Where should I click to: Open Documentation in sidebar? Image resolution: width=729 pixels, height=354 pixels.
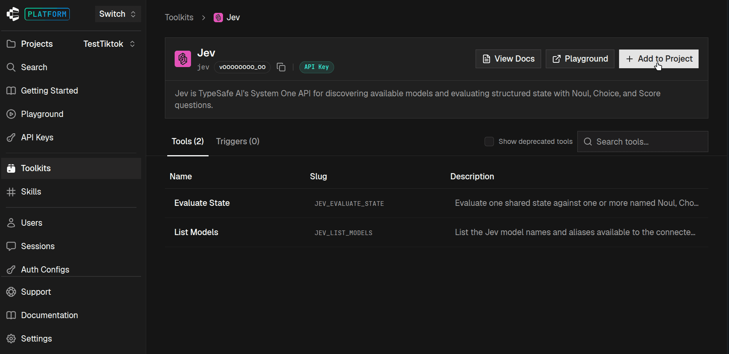71,315
